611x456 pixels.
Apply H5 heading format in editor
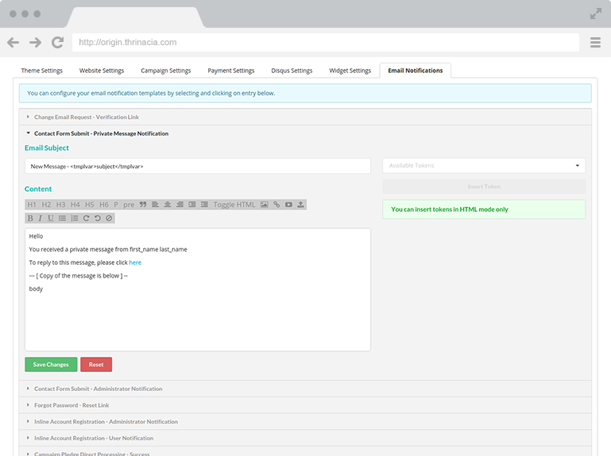point(89,205)
